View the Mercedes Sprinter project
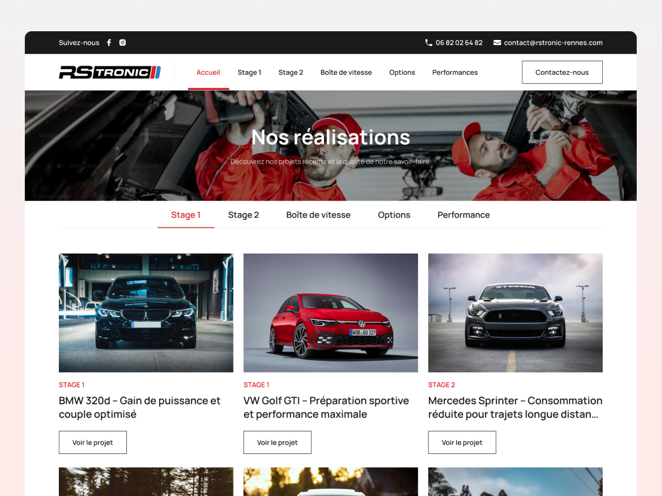 coord(462,442)
